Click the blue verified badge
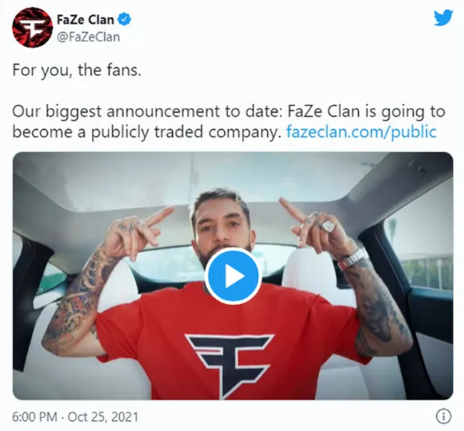The width and height of the screenshot is (464, 431). [125, 19]
